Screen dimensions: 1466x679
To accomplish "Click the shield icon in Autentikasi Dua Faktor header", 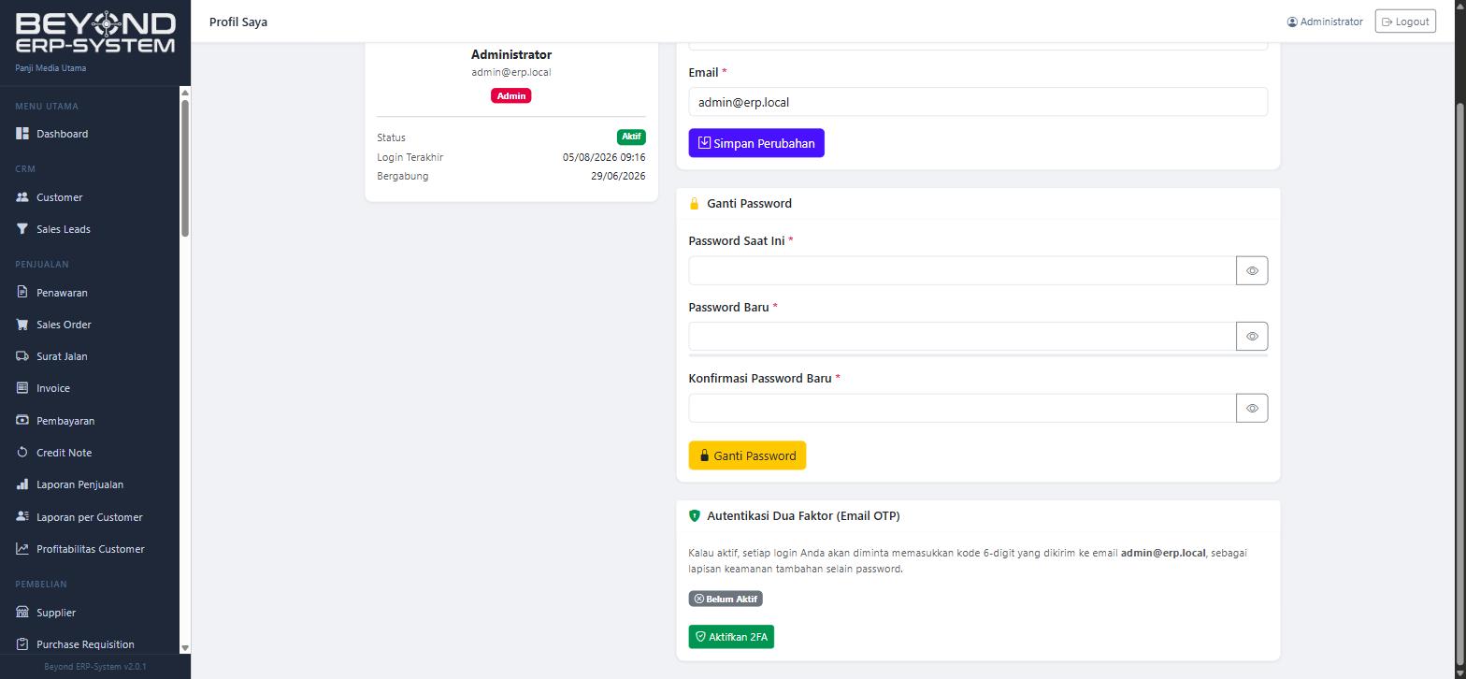I will click(694, 515).
